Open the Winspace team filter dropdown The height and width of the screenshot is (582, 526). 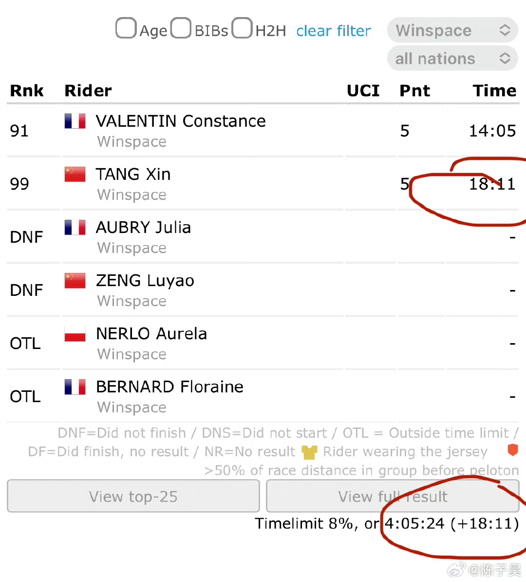[452, 30]
